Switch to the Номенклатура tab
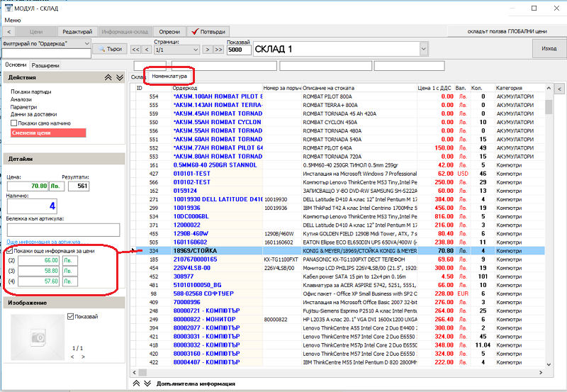Screen dimensions: 567x392 (x=169, y=76)
